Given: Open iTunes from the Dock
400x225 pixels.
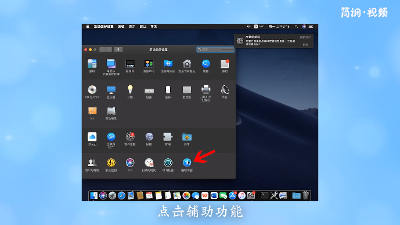Looking at the screenshot, I should point(242,195).
